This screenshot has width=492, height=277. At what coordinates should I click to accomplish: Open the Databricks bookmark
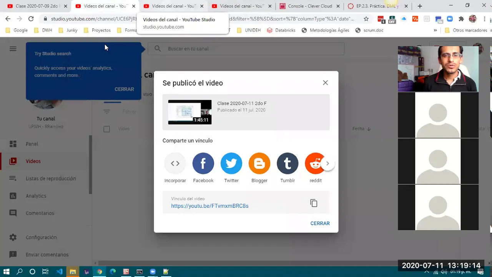pyautogui.click(x=281, y=30)
